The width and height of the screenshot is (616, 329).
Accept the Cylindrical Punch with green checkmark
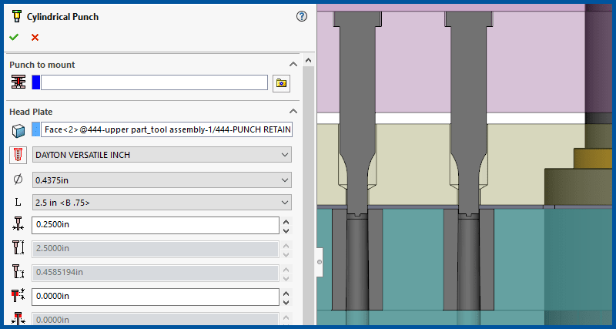(x=14, y=37)
